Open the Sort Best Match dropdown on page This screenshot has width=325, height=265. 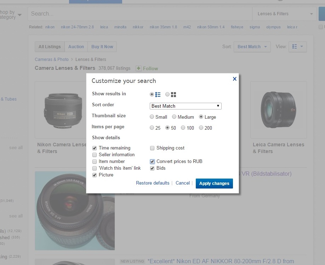coord(252,47)
